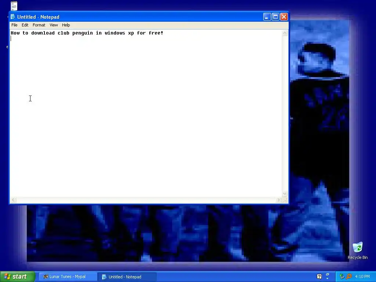The width and height of the screenshot is (376, 282).
Task: Click the restore windows icon on language bar
Action: (327, 274)
